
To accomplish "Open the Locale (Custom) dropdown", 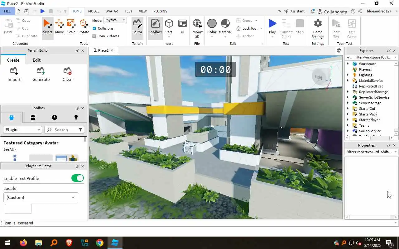I will (x=41, y=197).
